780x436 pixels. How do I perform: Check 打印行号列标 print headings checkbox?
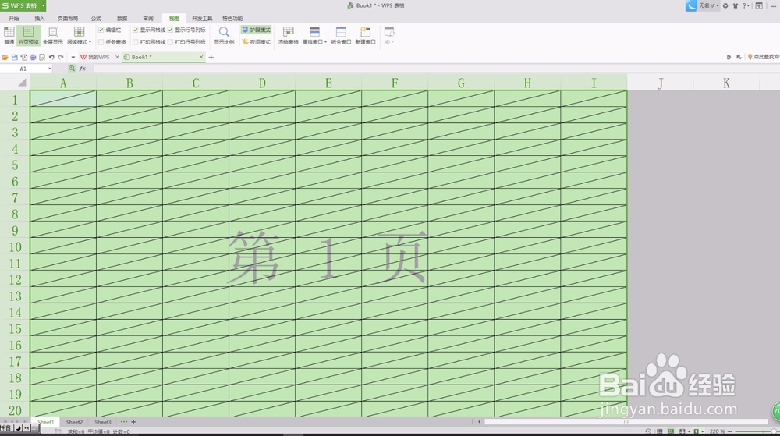tap(171, 42)
